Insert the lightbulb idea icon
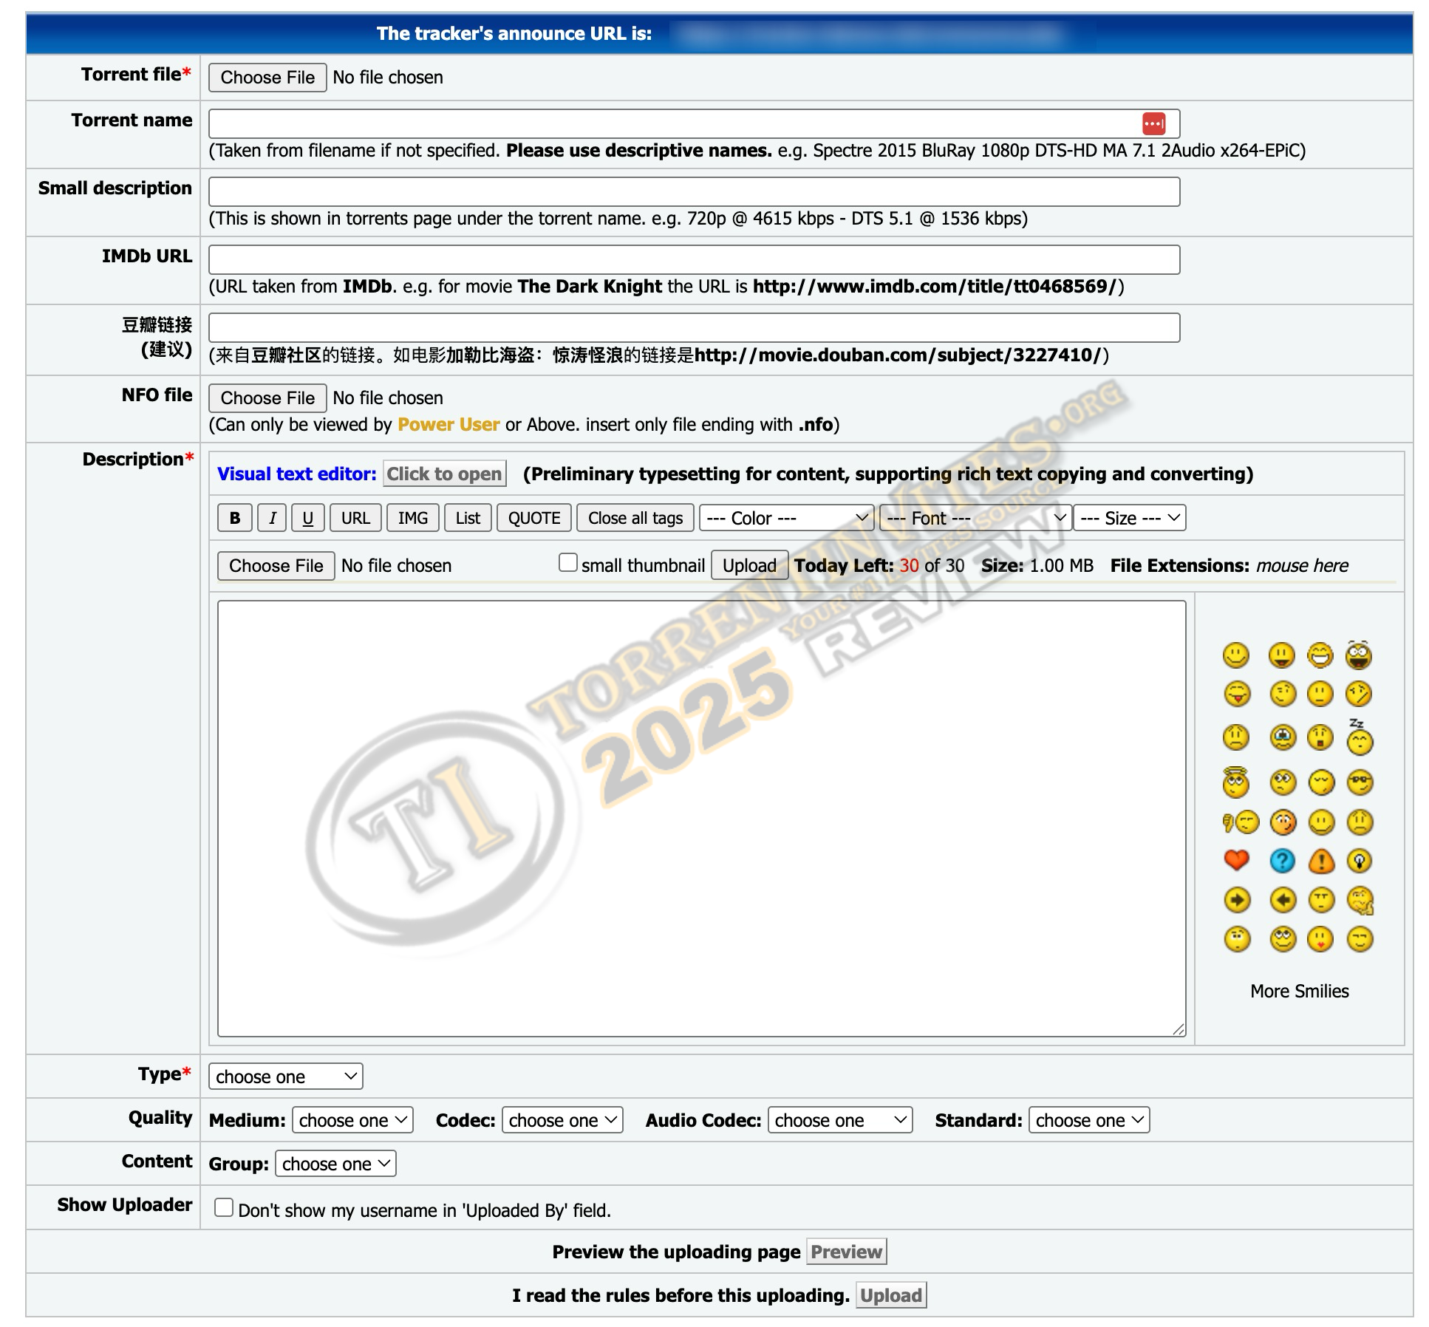This screenshot has height=1327, width=1429. tap(1360, 861)
